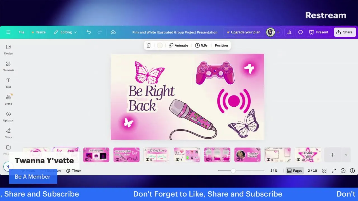Select page 7 thumbnail

217,155
